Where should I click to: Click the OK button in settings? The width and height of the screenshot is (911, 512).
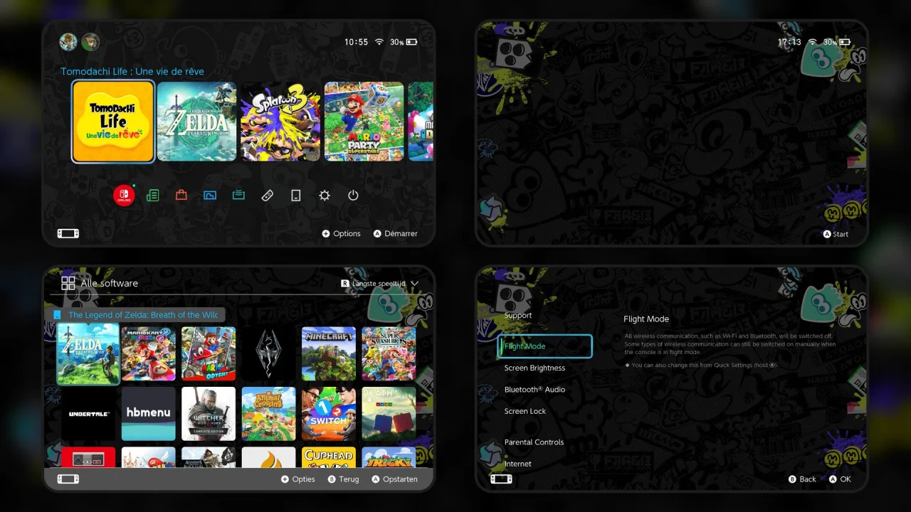point(840,479)
